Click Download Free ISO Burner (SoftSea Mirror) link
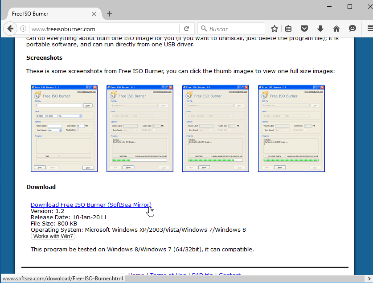373x283 pixels. click(91, 205)
